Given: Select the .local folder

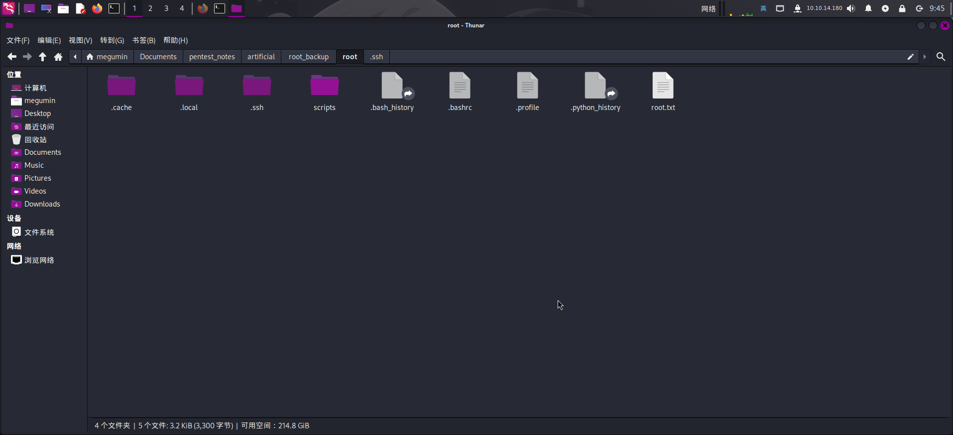Looking at the screenshot, I should 189,92.
